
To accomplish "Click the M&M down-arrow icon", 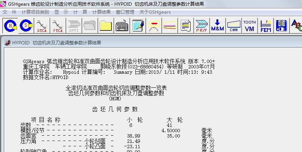I will 218,25.
